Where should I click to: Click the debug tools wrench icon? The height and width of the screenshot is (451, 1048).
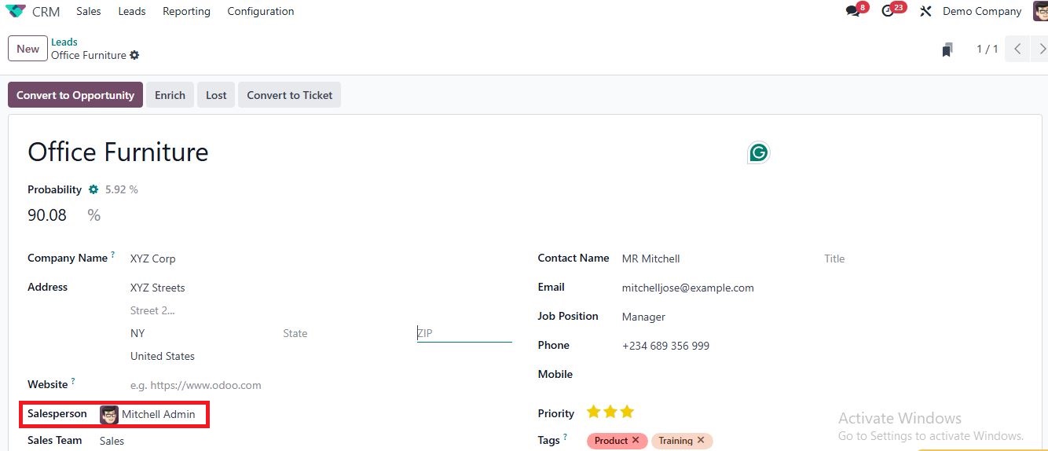tap(925, 11)
